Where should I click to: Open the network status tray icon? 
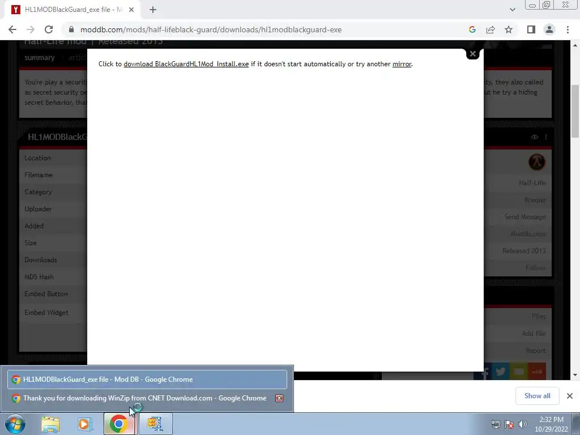[x=495, y=424]
